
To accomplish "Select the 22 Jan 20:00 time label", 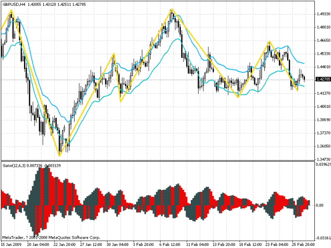I will [x=65, y=244].
